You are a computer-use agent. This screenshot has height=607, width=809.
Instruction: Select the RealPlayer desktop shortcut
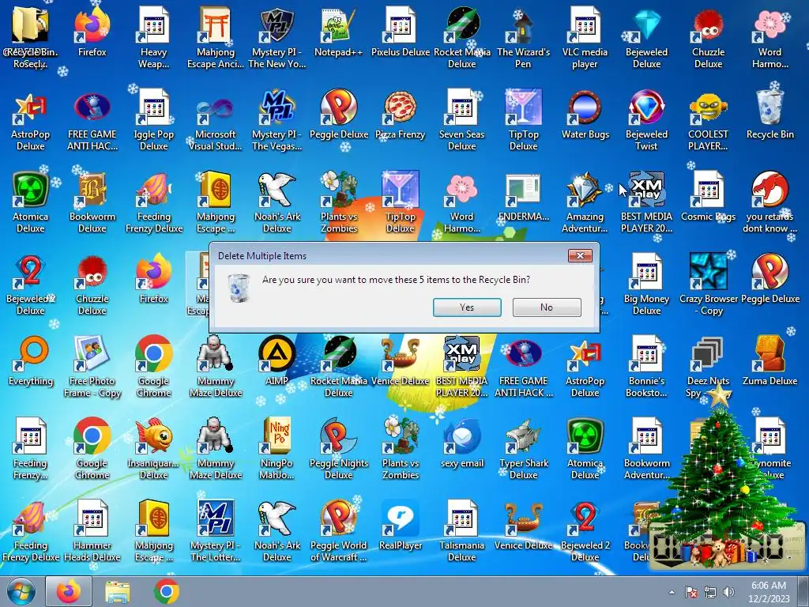point(401,526)
